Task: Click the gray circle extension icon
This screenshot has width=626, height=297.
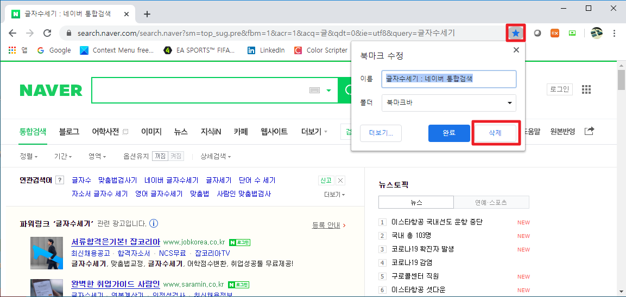Action: click(x=538, y=33)
